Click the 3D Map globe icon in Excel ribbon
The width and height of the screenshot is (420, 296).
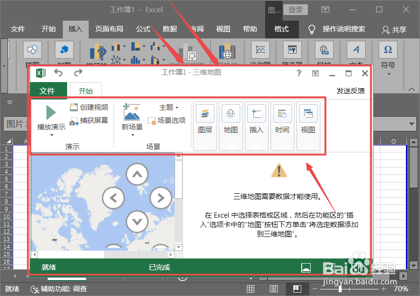(x=227, y=52)
